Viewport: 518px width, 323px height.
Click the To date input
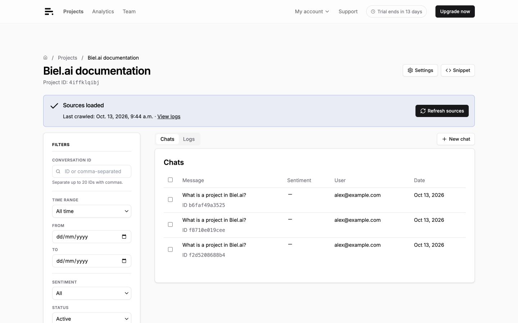[x=92, y=261]
